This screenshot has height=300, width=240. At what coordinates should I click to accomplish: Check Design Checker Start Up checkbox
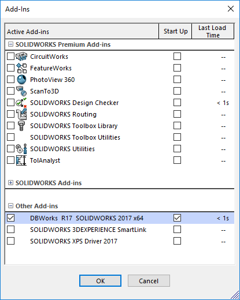[177, 103]
